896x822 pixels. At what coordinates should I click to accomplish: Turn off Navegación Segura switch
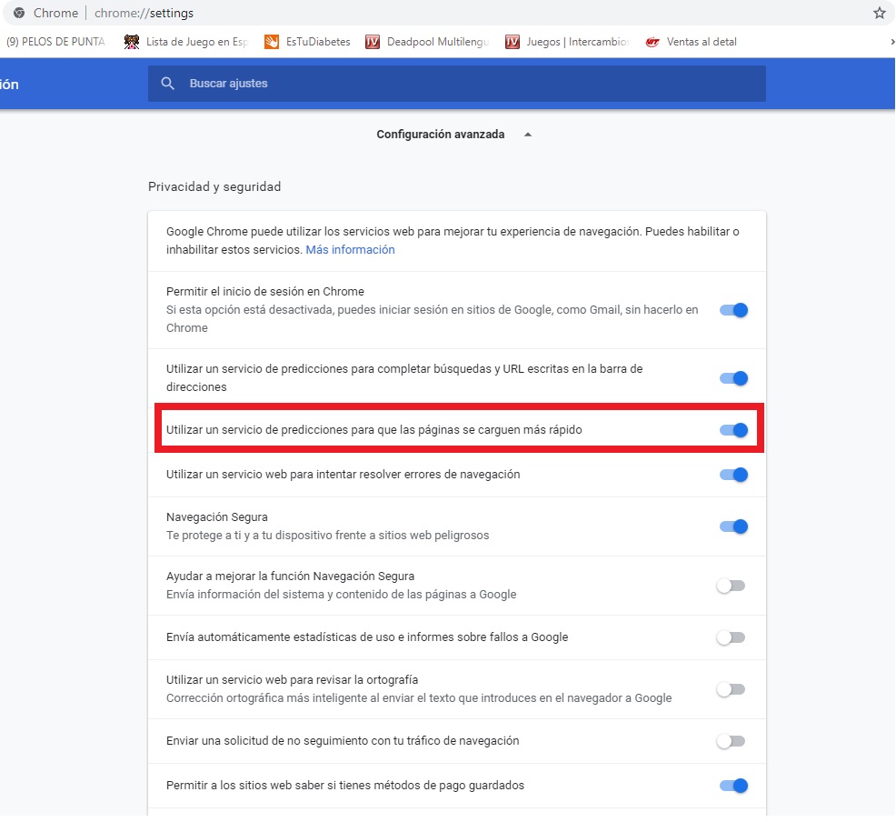pos(733,526)
